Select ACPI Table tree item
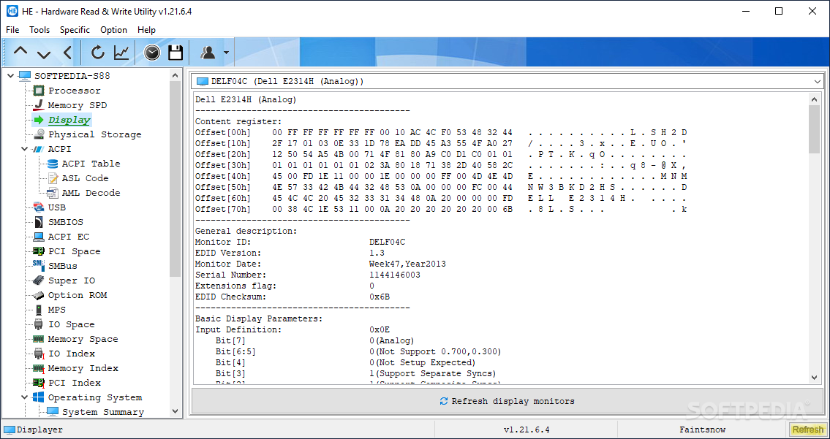The height and width of the screenshot is (439, 830). click(91, 164)
